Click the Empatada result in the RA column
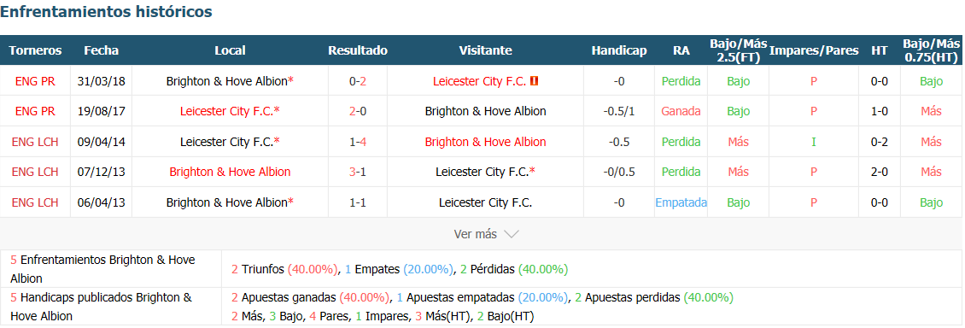 (681, 202)
